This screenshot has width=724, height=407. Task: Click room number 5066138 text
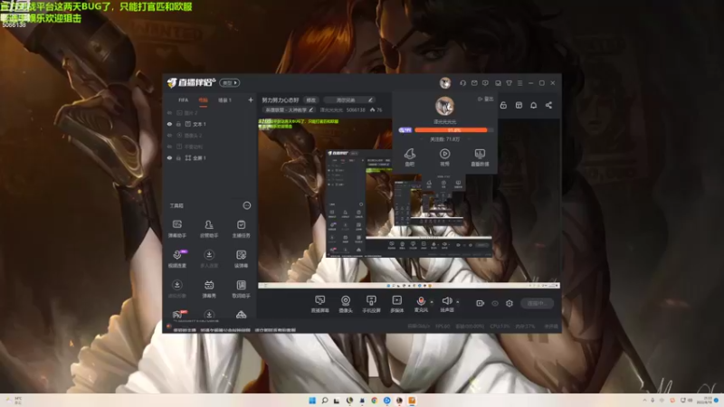point(356,109)
